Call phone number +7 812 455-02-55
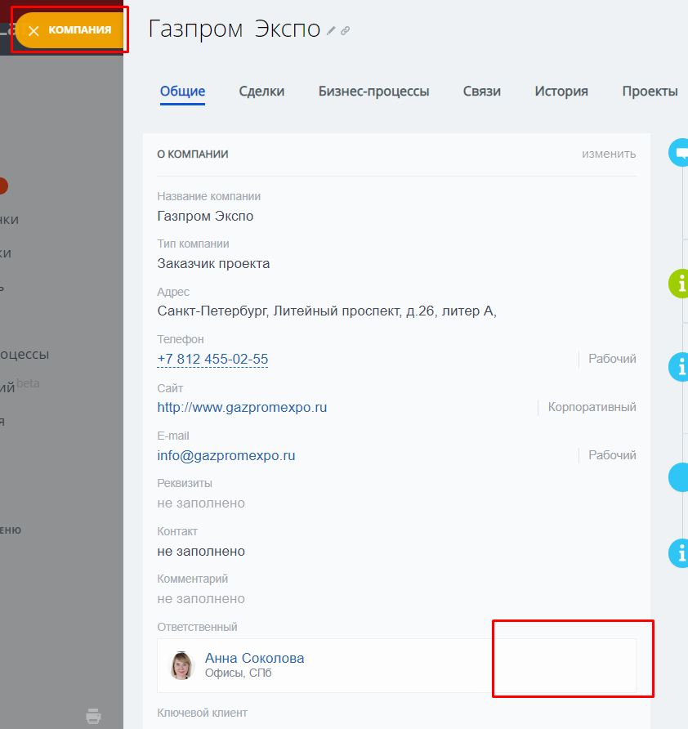The height and width of the screenshot is (729, 688). point(212,359)
